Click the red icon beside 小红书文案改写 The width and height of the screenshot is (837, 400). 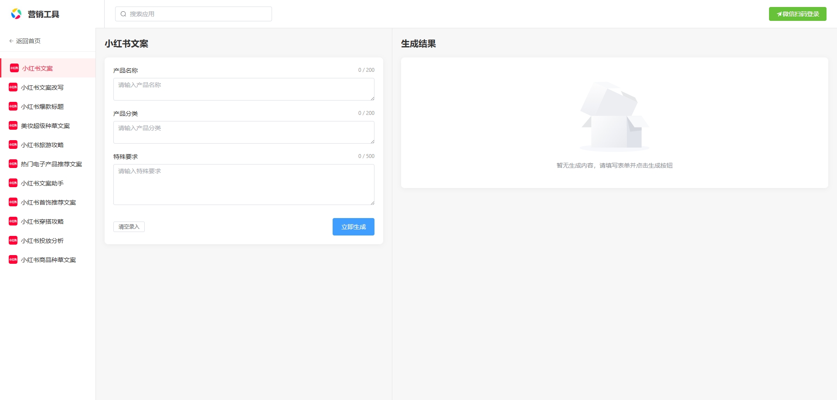(x=13, y=87)
